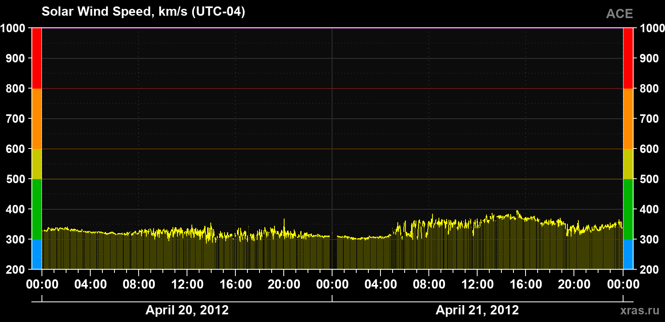Screen dimensions: 665x322
Task: Click the "700" label on the right axis
Action: [649, 119]
